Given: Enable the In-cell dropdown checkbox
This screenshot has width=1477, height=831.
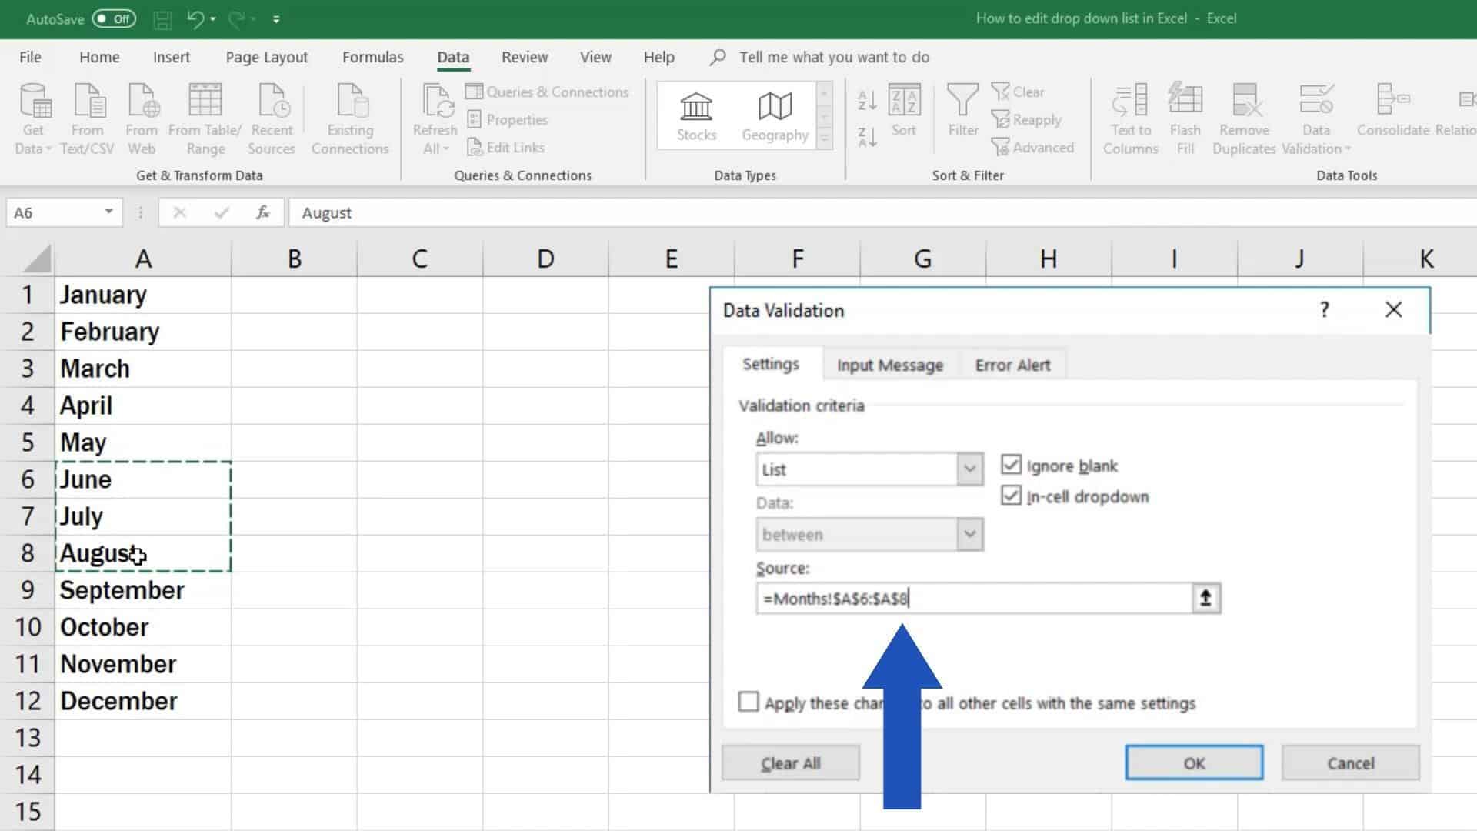Looking at the screenshot, I should tap(1012, 496).
